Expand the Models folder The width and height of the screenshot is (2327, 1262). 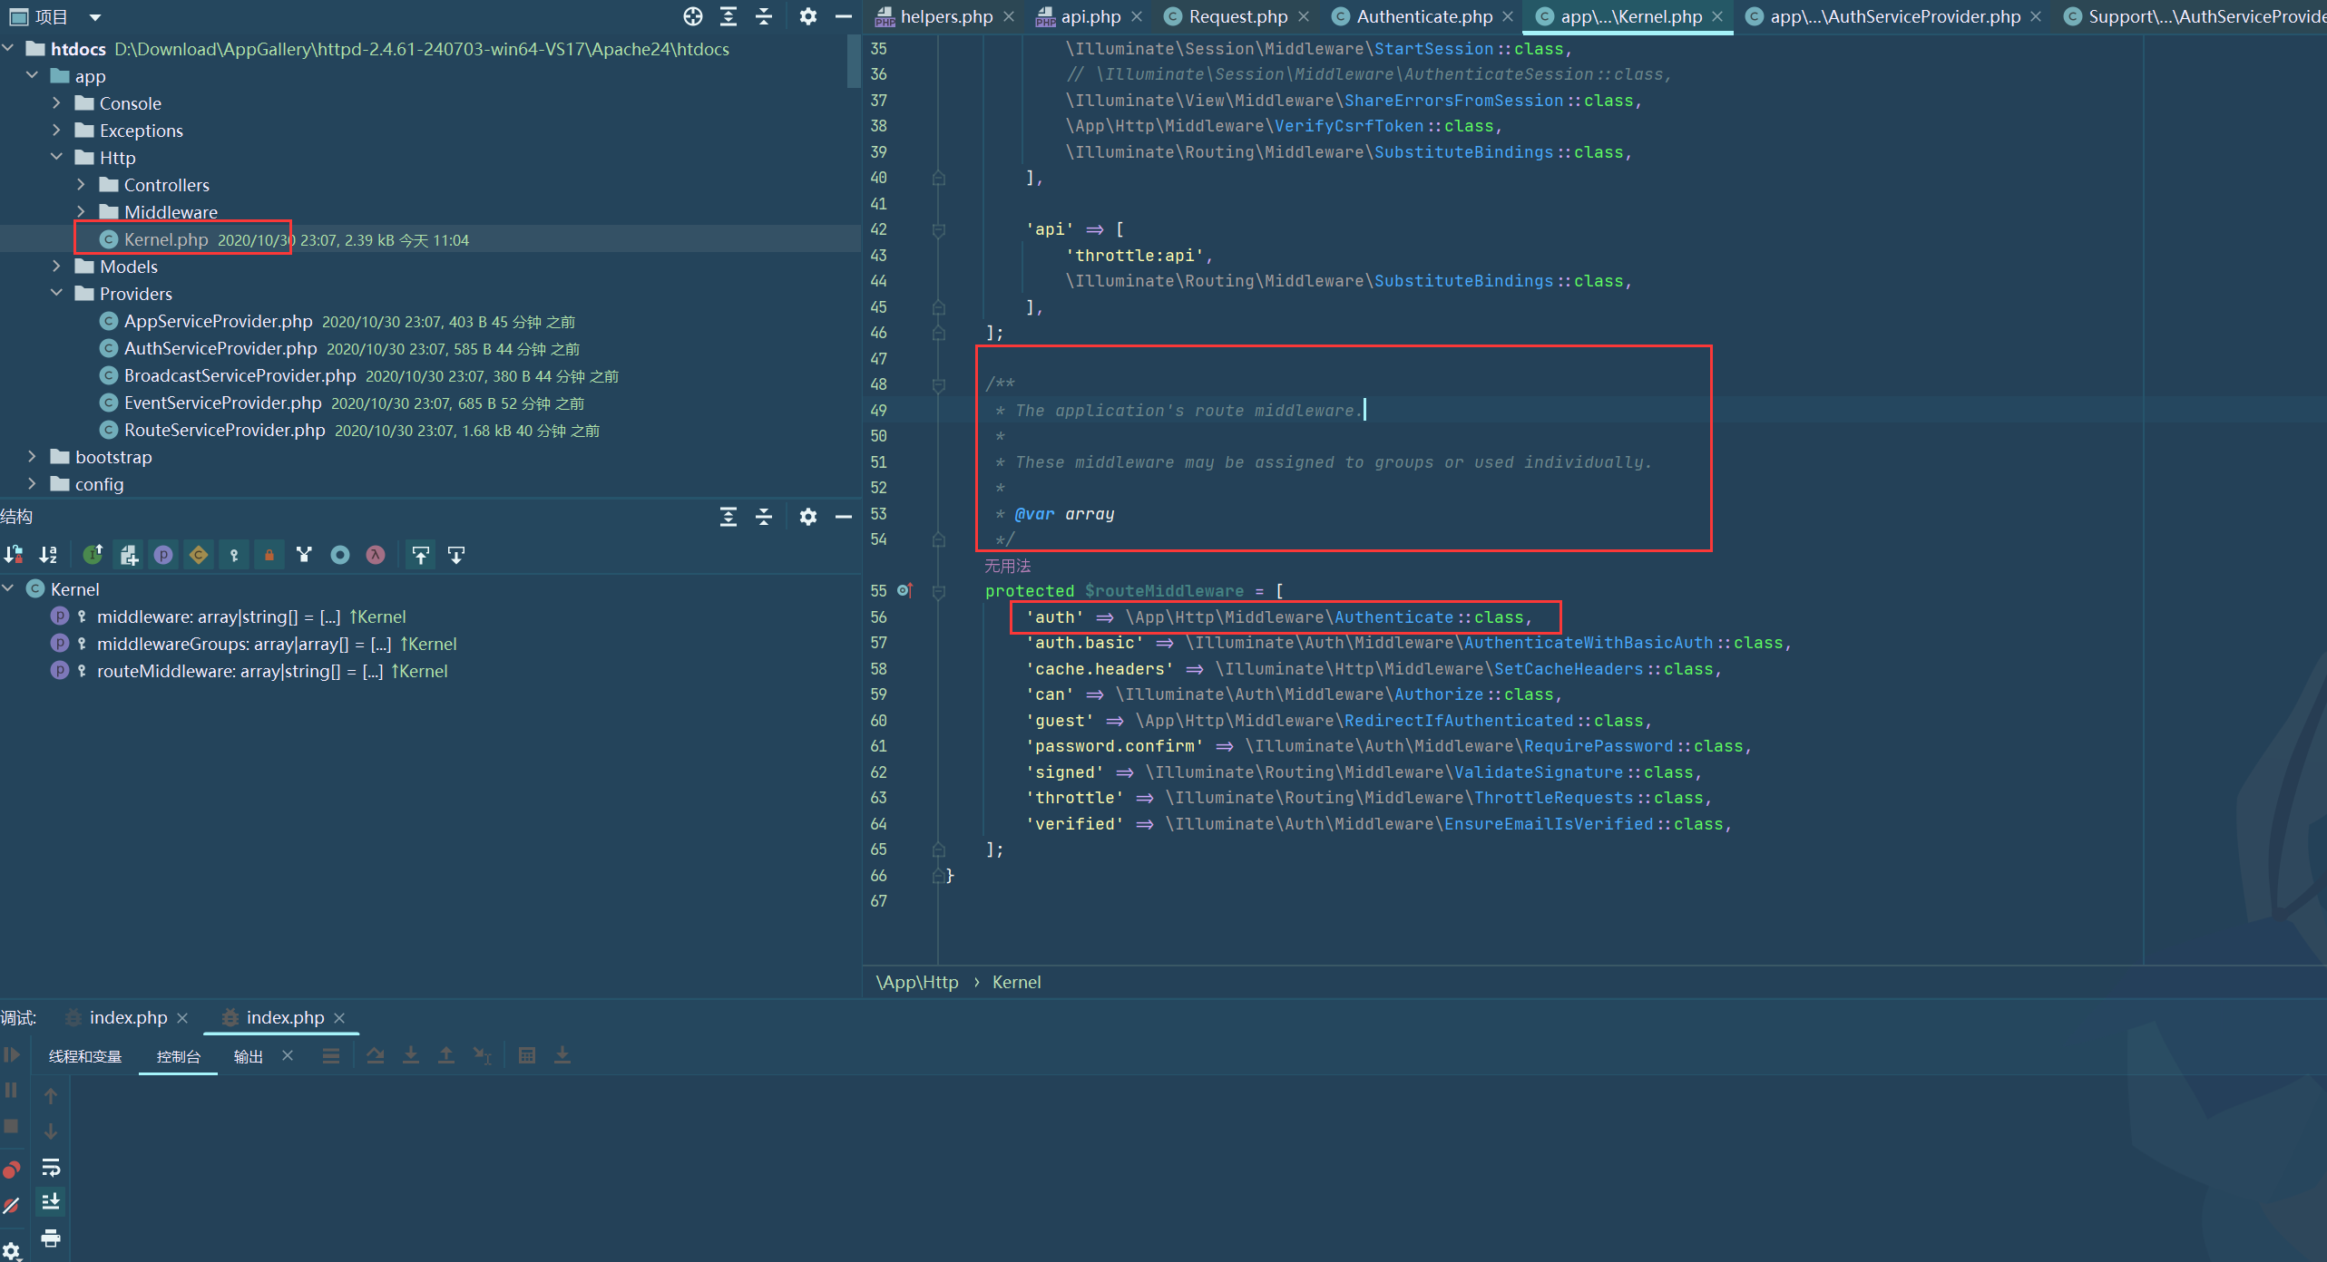56,266
